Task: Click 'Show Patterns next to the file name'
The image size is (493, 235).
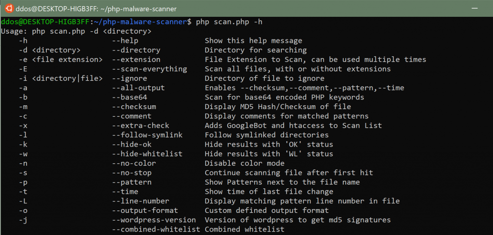Action: coord(282,182)
